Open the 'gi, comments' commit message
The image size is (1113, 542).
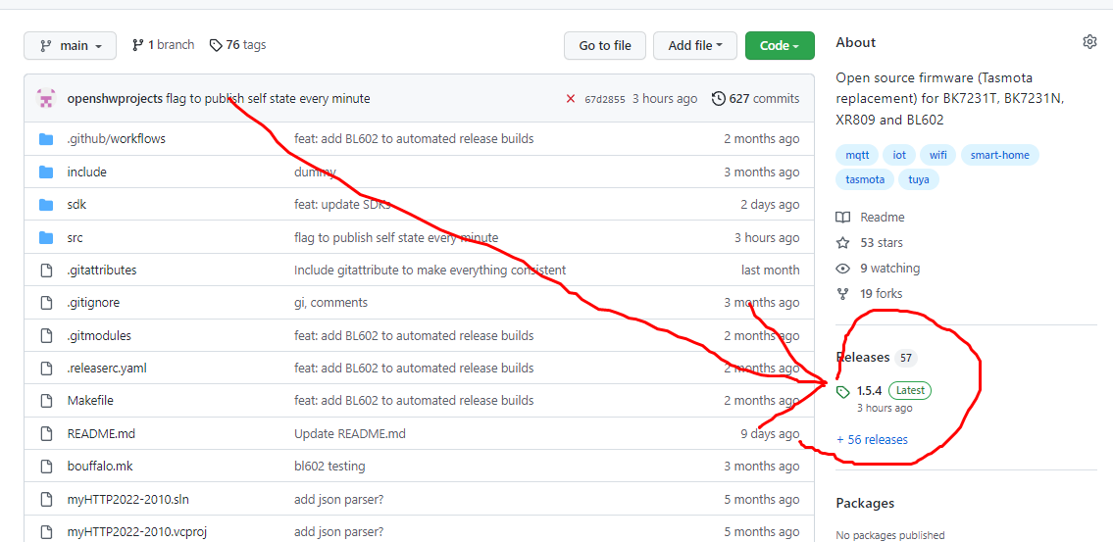330,303
